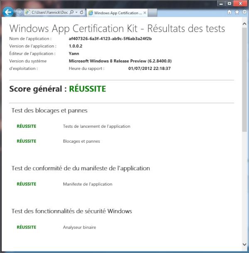Image resolution: width=249 pixels, height=253 pixels.
Task: Go to the home page via the house icon
Action: [229, 12]
